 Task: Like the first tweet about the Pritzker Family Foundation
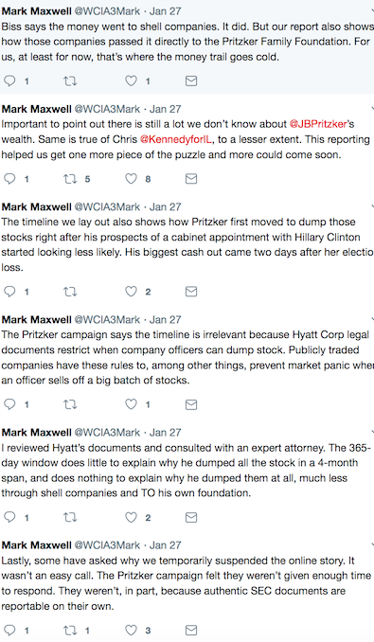(x=131, y=80)
